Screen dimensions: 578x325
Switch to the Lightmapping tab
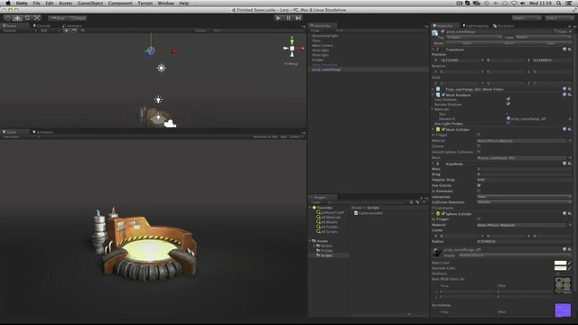tap(476, 26)
